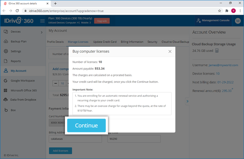Viewport: 244px width, 159px height.
Task: Select Microsoft Office 365 in sidebar
Action: tap(24, 90)
